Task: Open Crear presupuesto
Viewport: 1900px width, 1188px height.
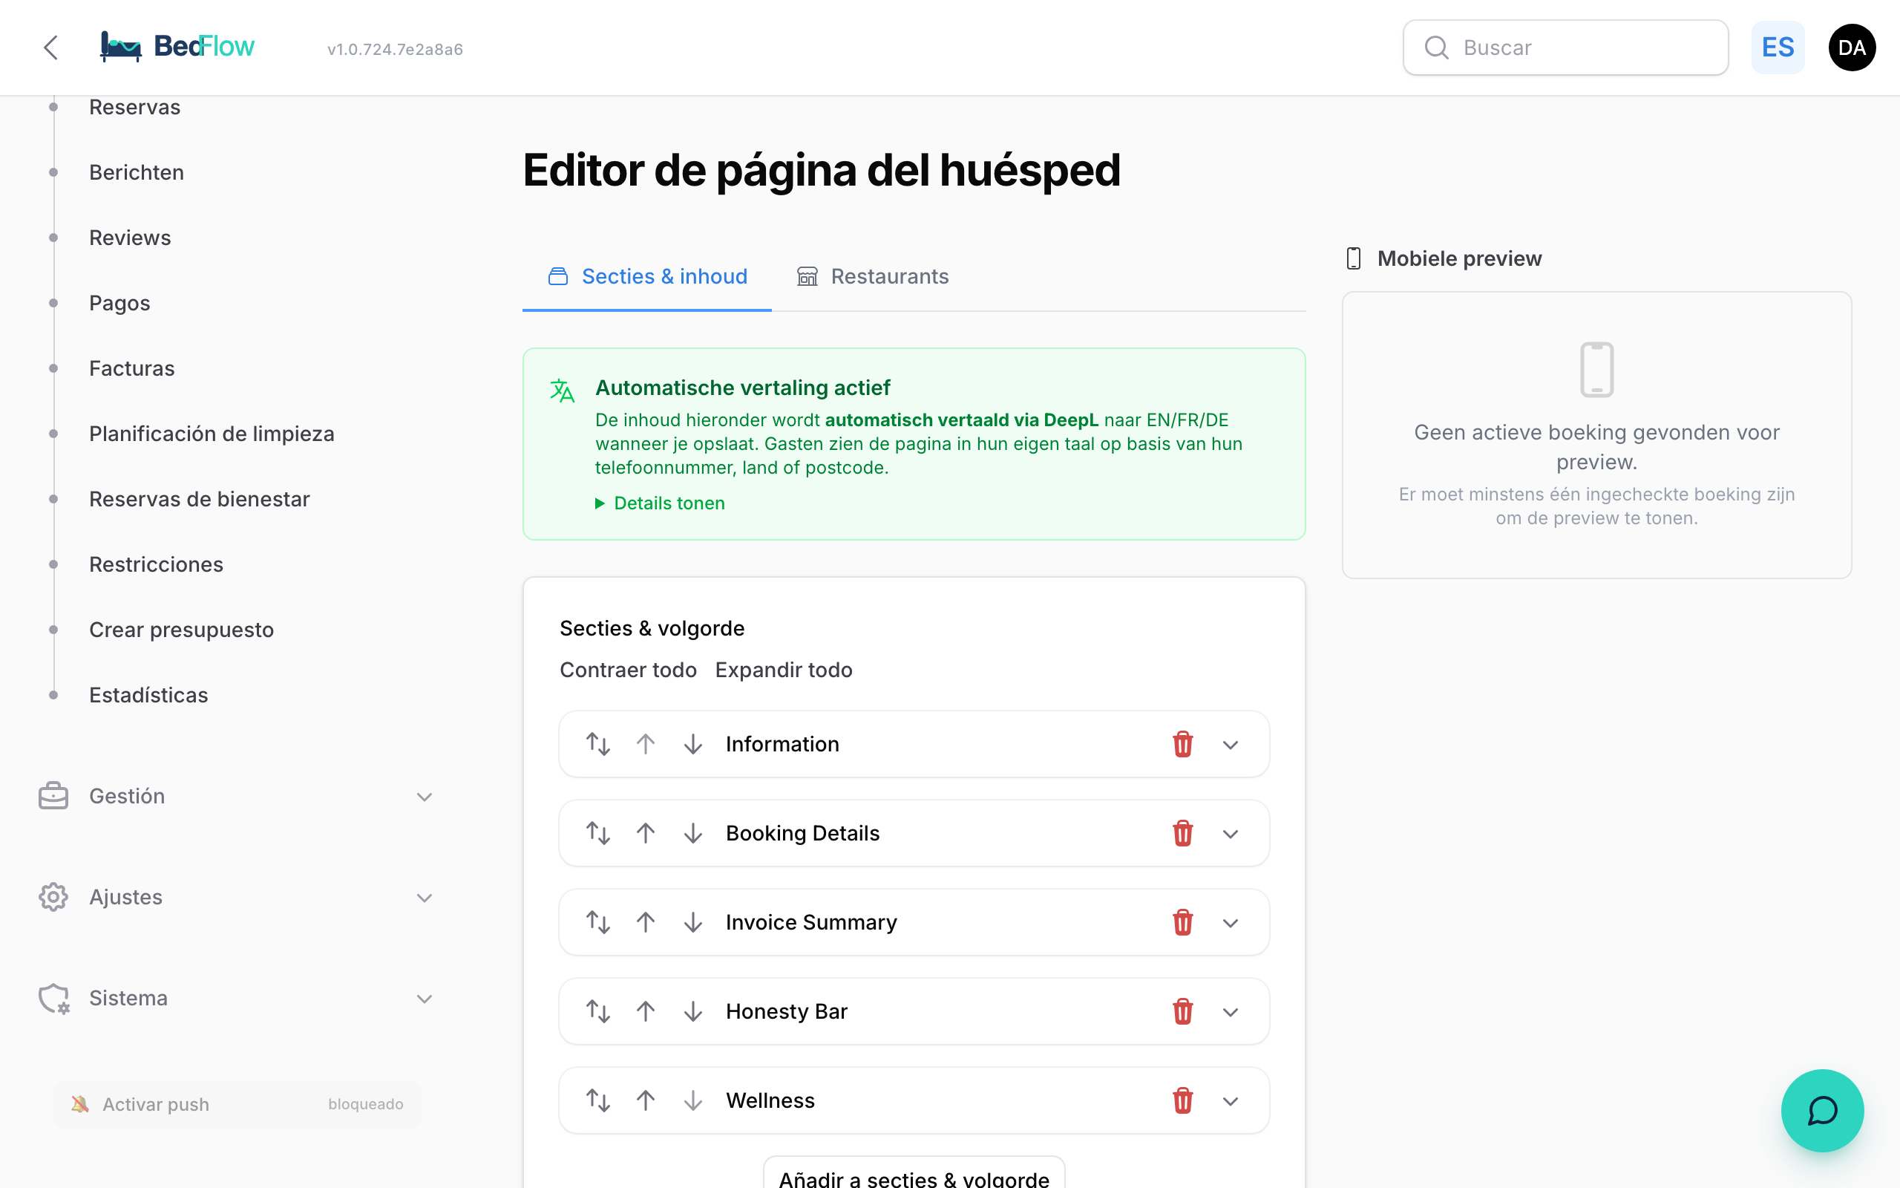Action: (x=181, y=629)
